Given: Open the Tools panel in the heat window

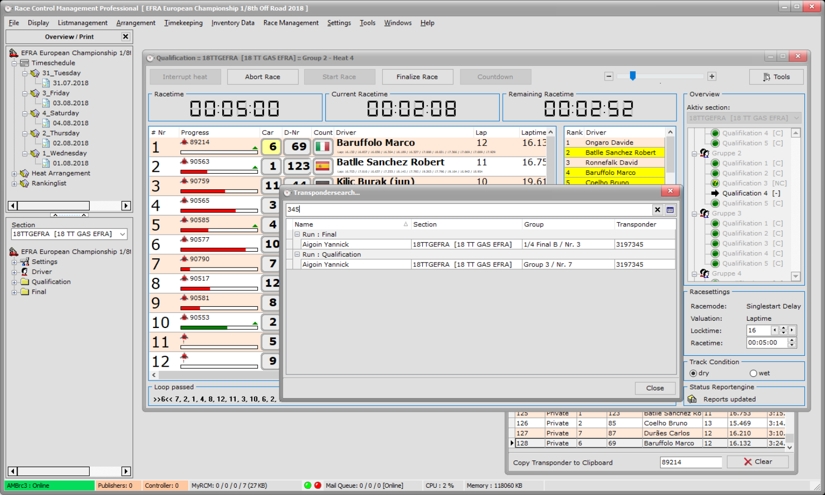Looking at the screenshot, I should pyautogui.click(x=776, y=76).
